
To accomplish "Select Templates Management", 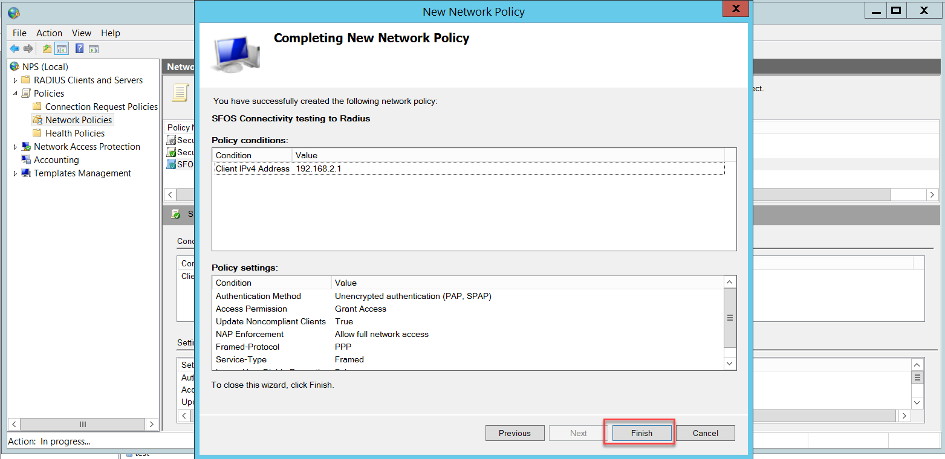I will click(82, 173).
